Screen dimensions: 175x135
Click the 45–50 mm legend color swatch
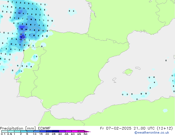[81, 131]
